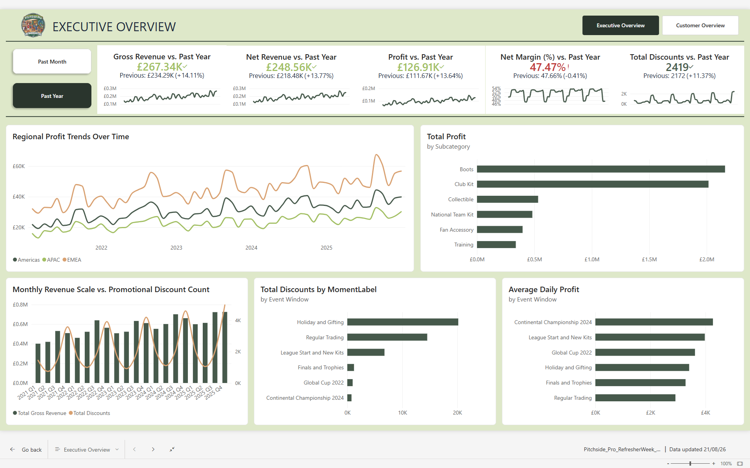The image size is (750, 468).
Task: Click the PitchSide Pro logo
Action: point(33,25)
